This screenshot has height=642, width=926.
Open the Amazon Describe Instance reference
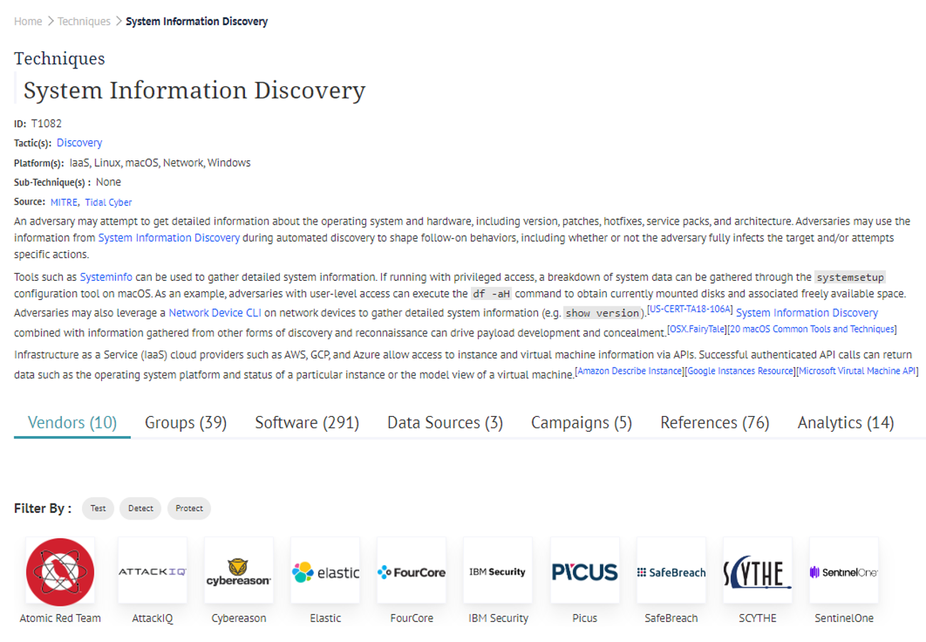pyautogui.click(x=630, y=371)
